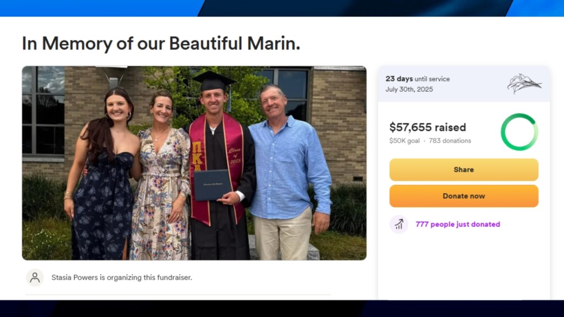This screenshot has width=564, height=317.
Task: Click the blue banner at the top
Action: [282, 8]
